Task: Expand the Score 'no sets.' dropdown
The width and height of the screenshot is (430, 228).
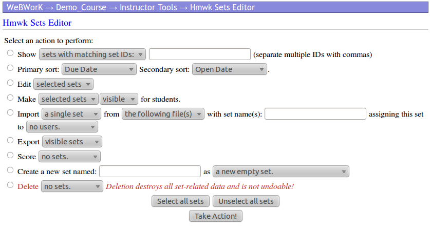Action: (x=70, y=157)
